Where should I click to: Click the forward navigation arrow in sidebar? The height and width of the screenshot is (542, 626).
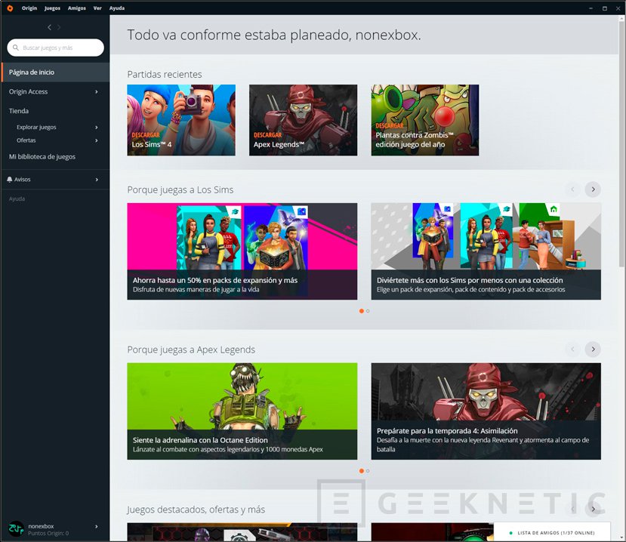tap(60, 27)
